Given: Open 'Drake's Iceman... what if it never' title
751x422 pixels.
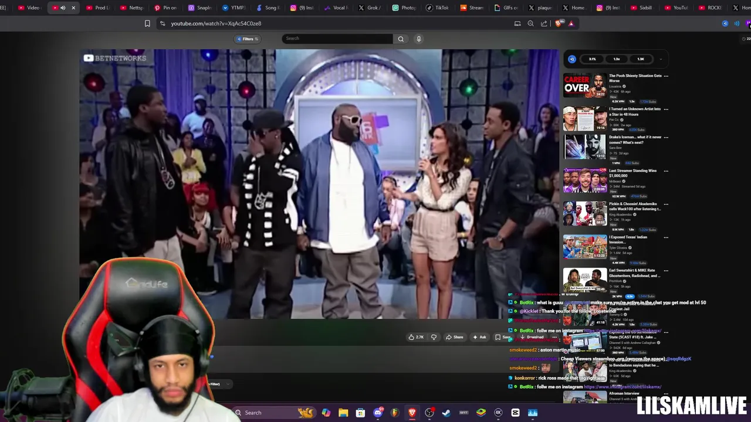Looking at the screenshot, I should coord(635,139).
